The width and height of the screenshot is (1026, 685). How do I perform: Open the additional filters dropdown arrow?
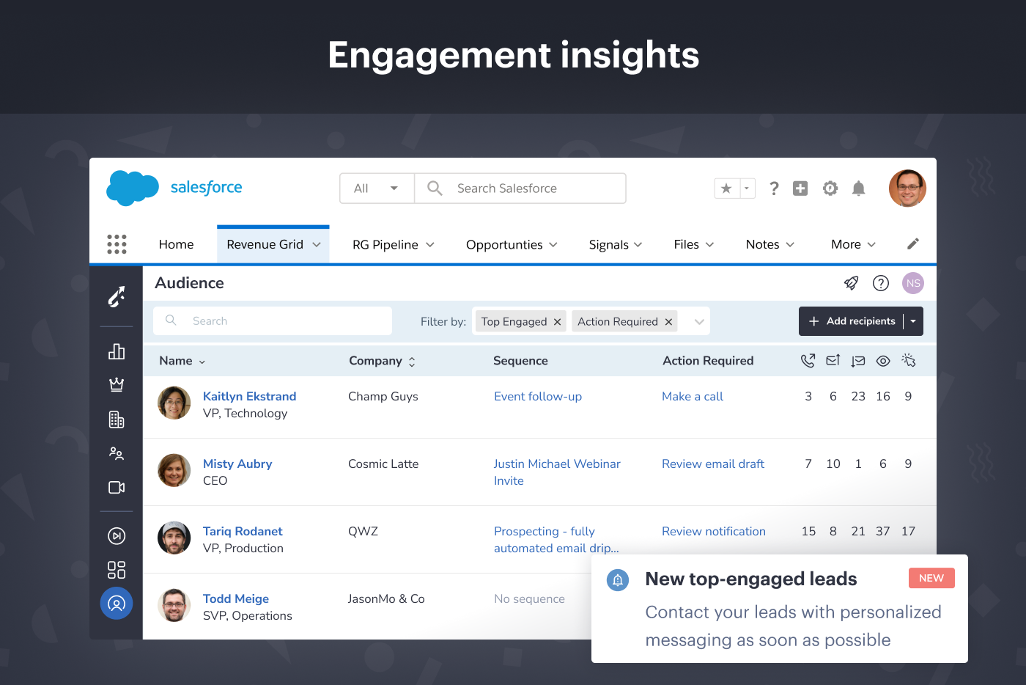(698, 321)
